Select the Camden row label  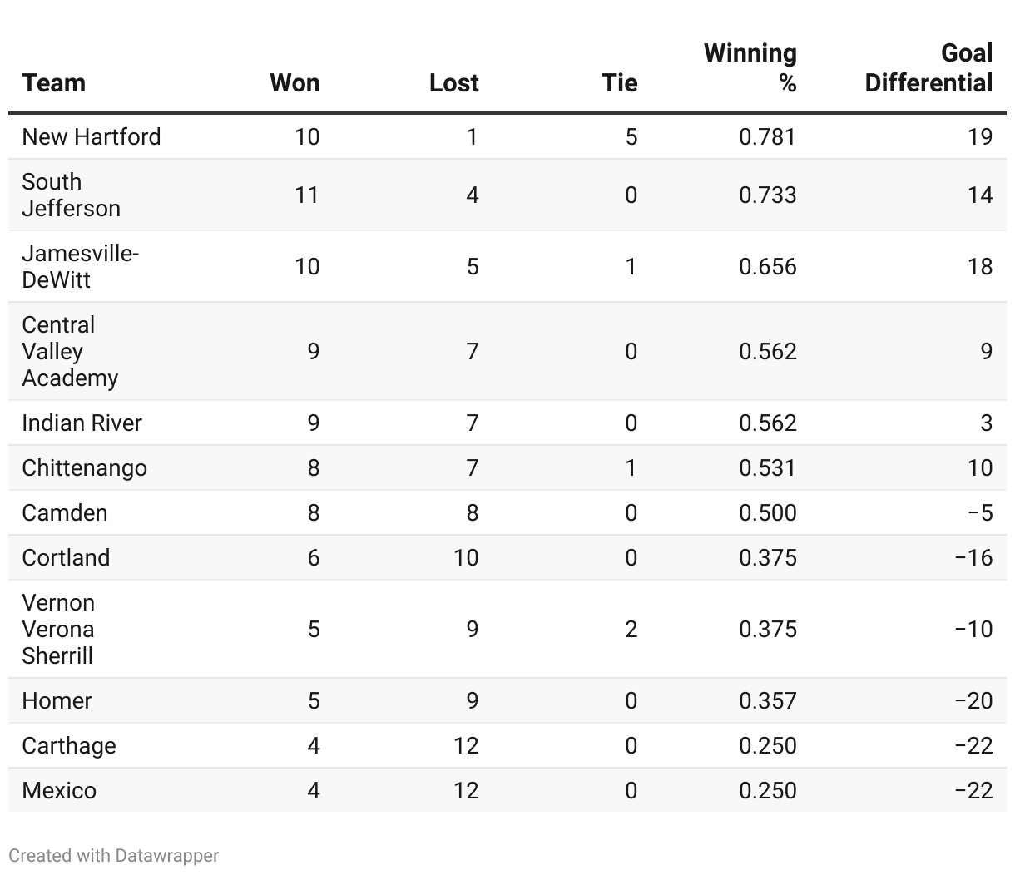point(65,512)
